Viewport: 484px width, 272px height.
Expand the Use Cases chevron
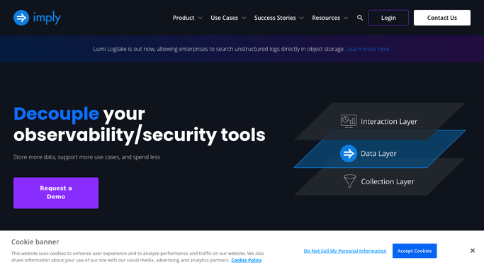tap(244, 18)
